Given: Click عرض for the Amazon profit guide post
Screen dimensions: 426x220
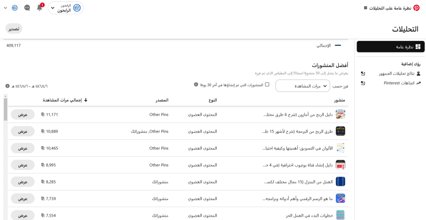Looking at the screenshot, I should pos(22,114).
